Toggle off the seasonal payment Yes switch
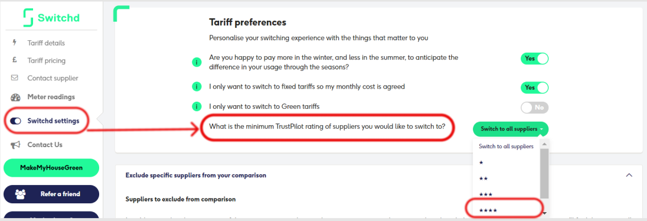This screenshot has width=647, height=221. coord(534,58)
